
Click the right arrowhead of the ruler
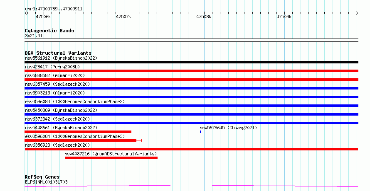[x=357, y=13]
